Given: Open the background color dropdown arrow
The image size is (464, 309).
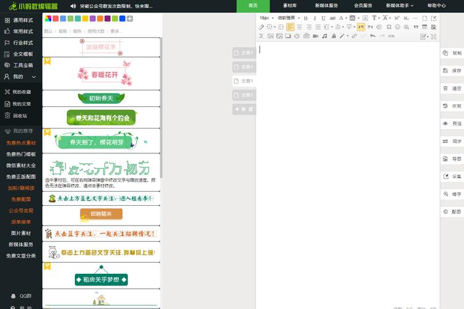Looking at the screenshot, I should pyautogui.click(x=358, y=19).
